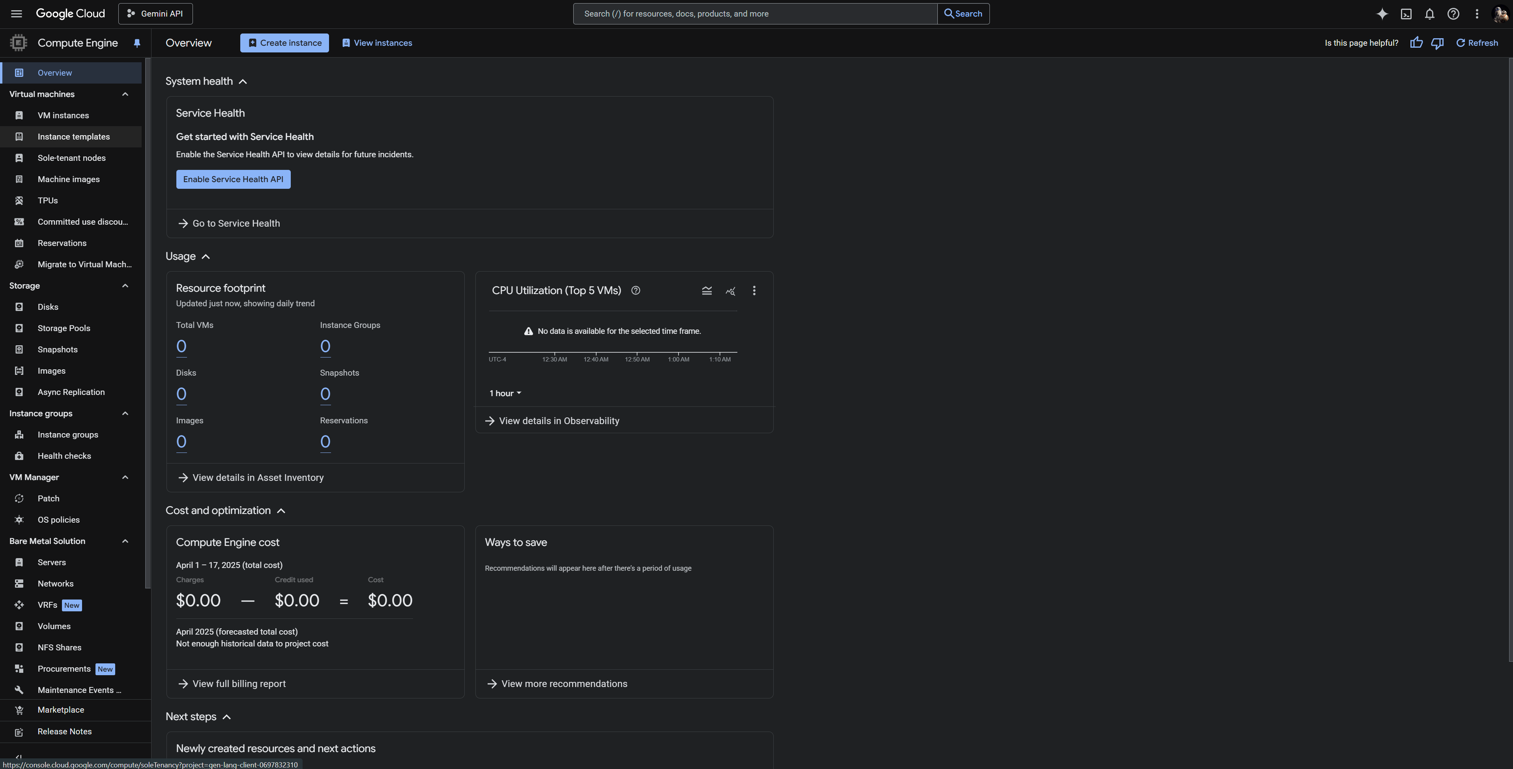This screenshot has height=769, width=1513.
Task: Click the OS policies gear icon
Action: (x=19, y=520)
